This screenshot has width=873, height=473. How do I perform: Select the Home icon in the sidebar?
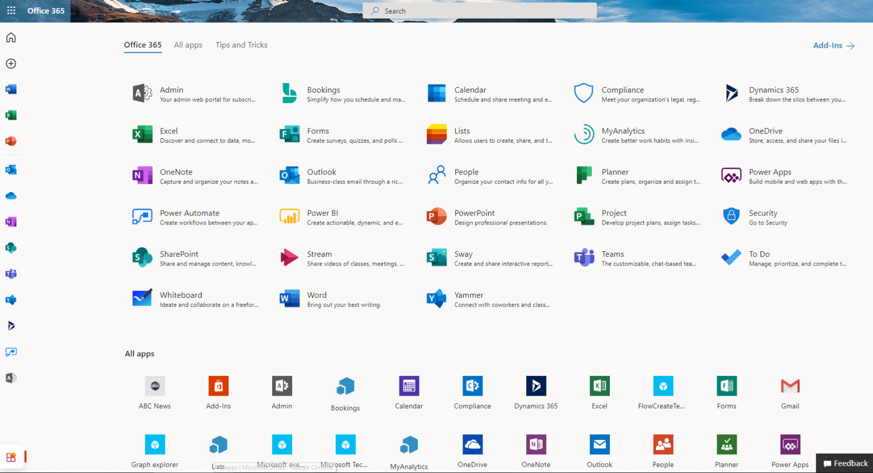pos(11,37)
